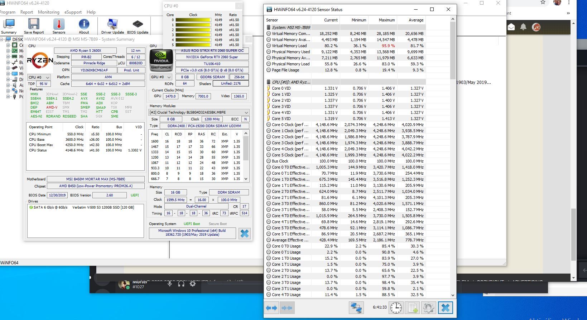Click the Core 0 clock bar in CPU #0 window
The height and width of the screenshot is (320, 587).
tap(193, 20)
